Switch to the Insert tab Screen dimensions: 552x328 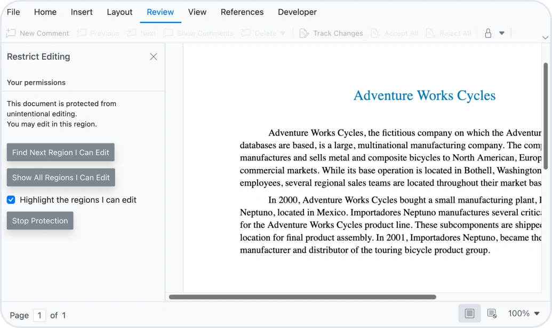click(x=81, y=12)
